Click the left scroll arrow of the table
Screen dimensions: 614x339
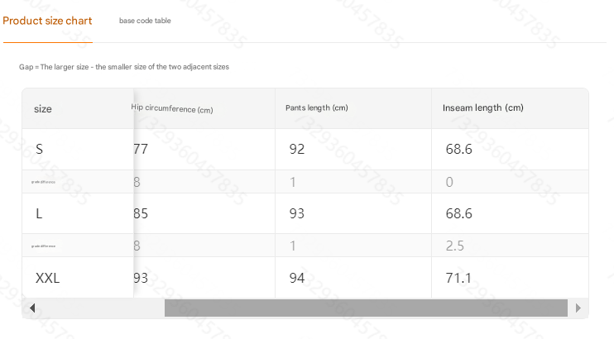pyautogui.click(x=32, y=308)
